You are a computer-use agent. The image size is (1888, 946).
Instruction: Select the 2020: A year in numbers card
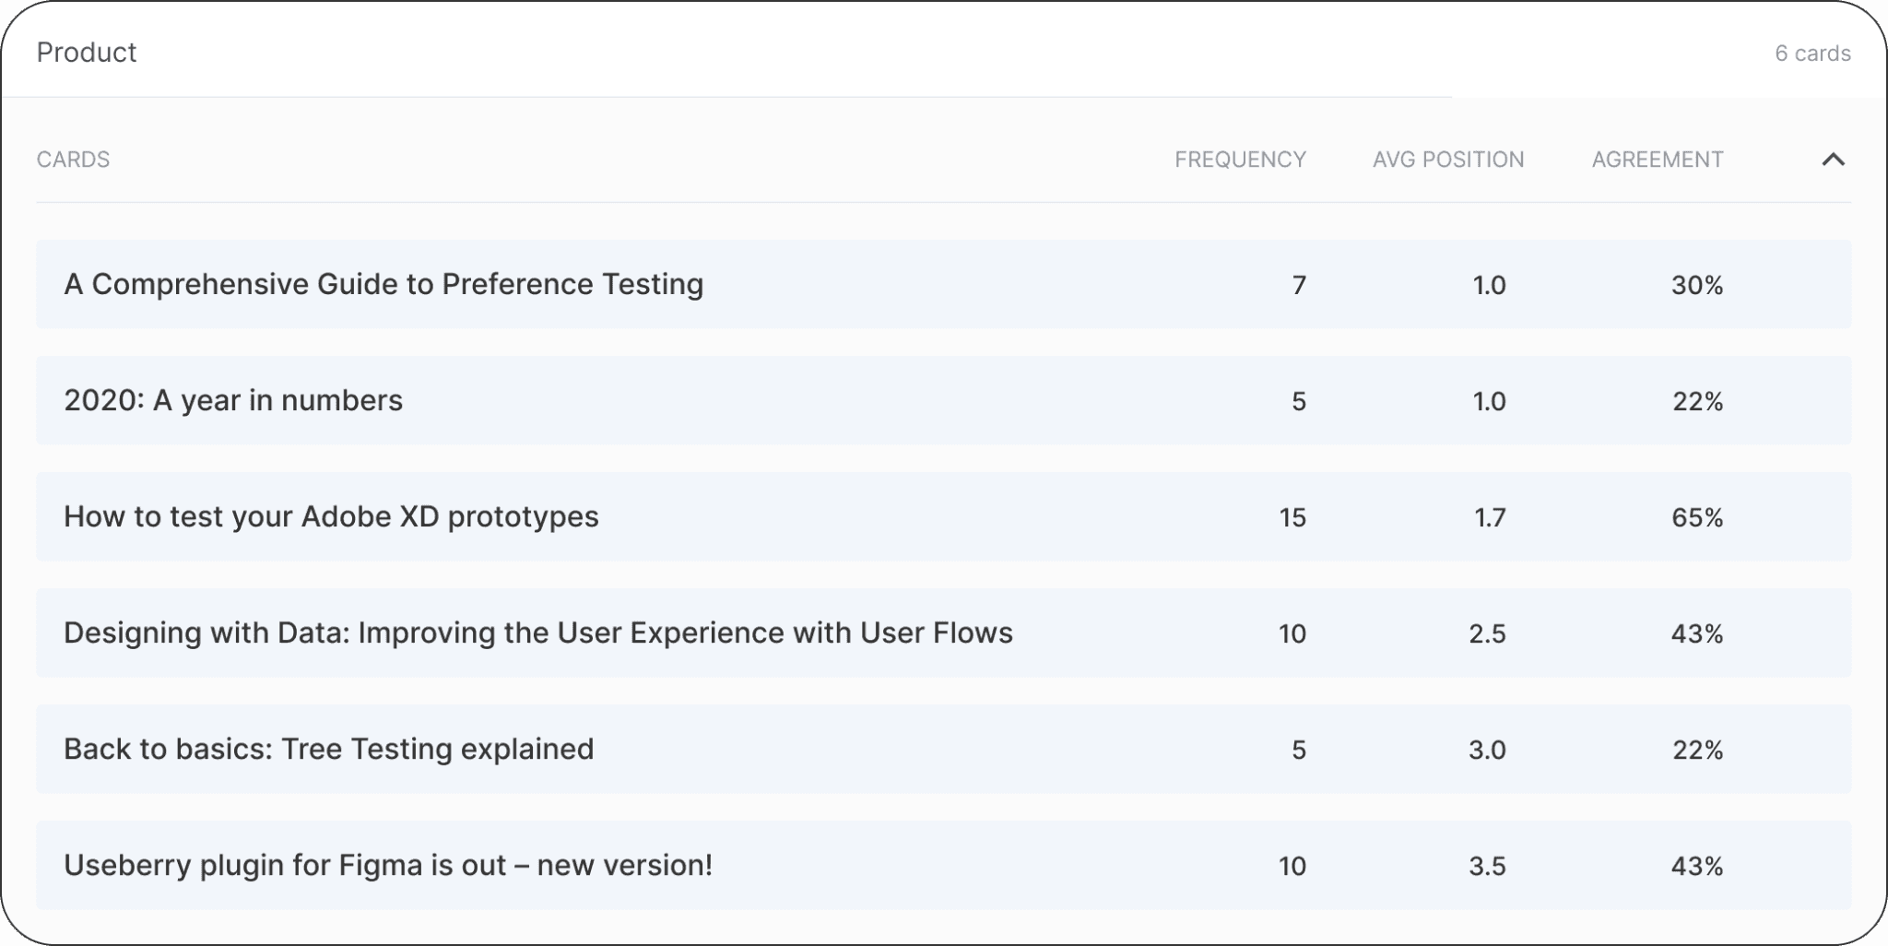pyautogui.click(x=233, y=400)
